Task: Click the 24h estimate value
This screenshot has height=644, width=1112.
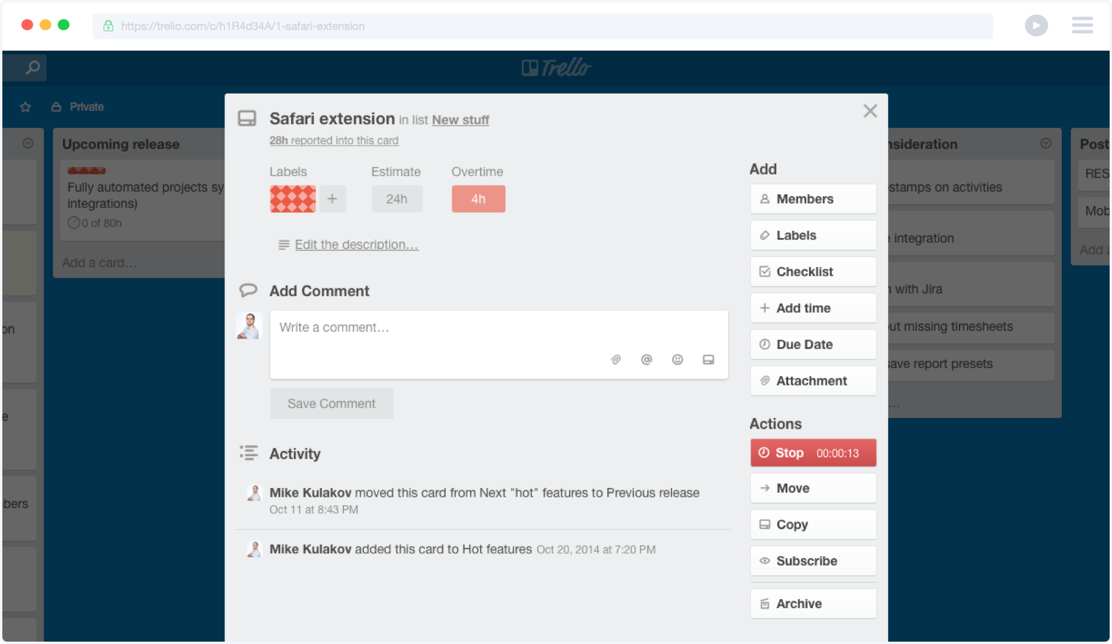Action: 397,199
